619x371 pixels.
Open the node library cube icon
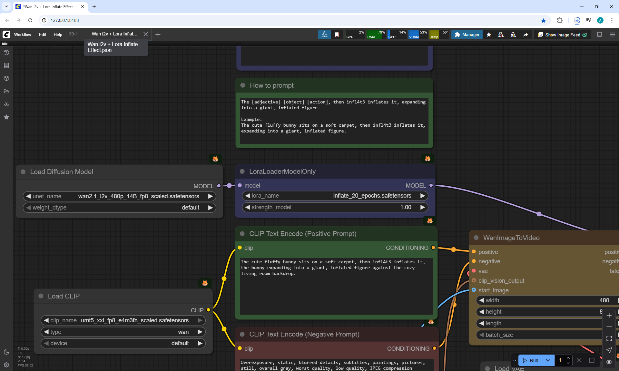point(6,78)
